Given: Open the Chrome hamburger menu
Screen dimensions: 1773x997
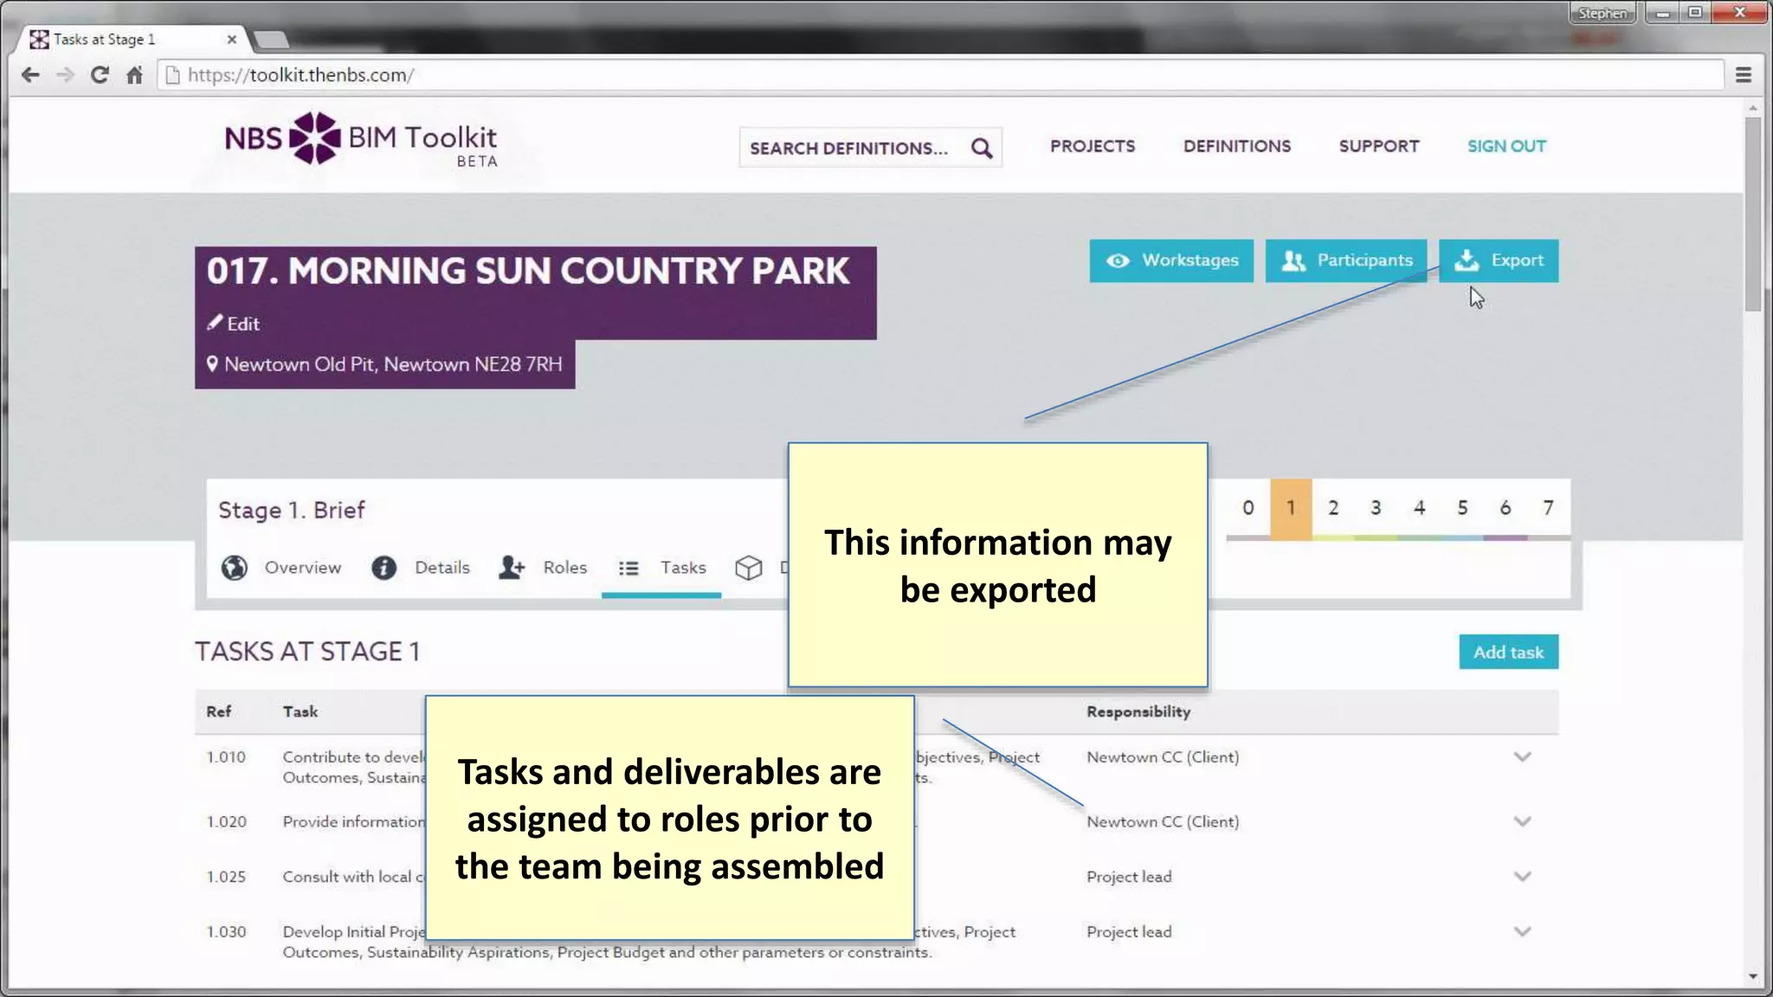Looking at the screenshot, I should [1744, 75].
